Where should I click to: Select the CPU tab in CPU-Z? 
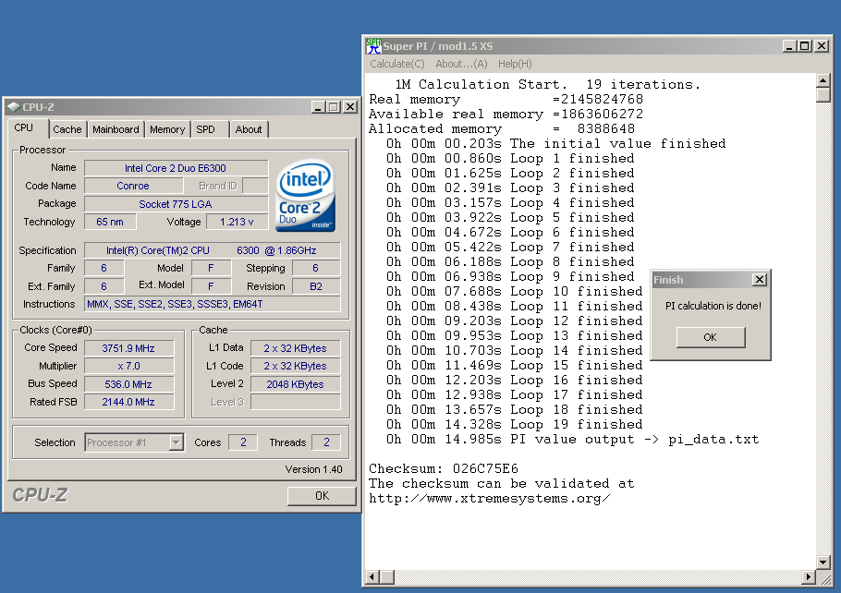(24, 127)
